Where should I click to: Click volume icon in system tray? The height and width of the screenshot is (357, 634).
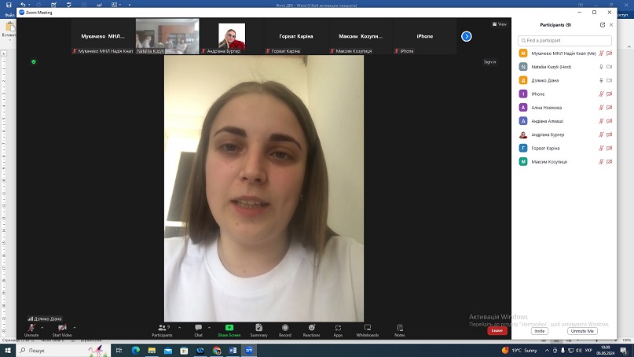578,351
